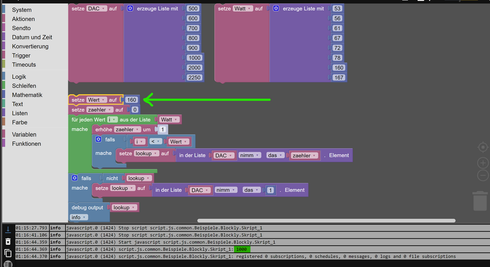Select the 'debug output' block label
Viewport: 490px width, 267px height.
[x=87, y=207]
